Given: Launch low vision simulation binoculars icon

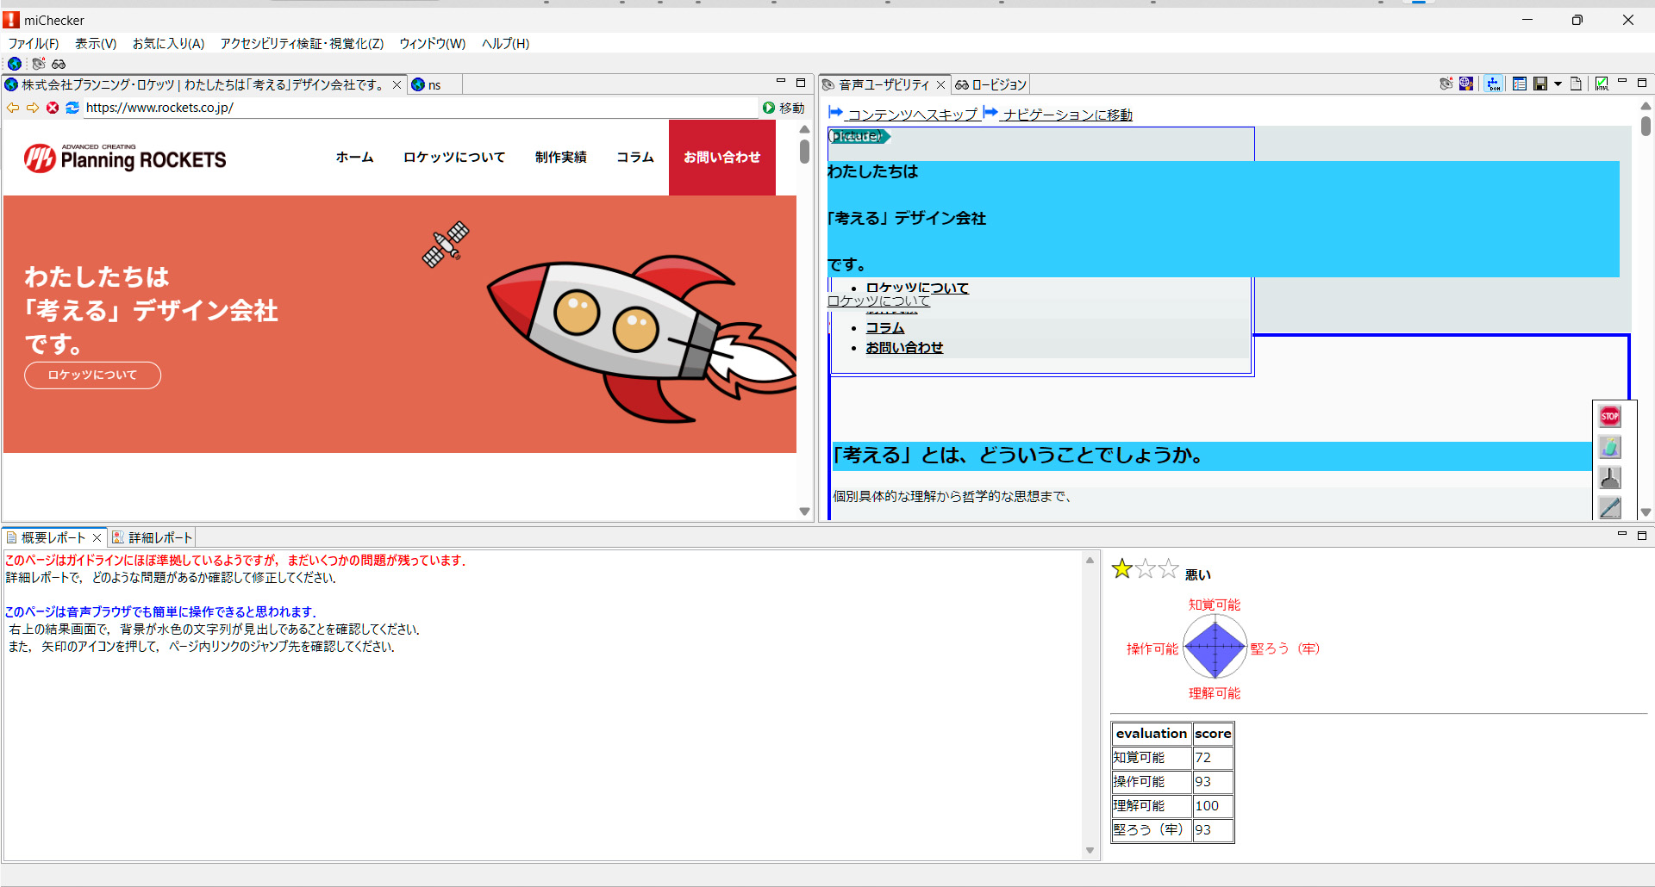Looking at the screenshot, I should [x=59, y=64].
